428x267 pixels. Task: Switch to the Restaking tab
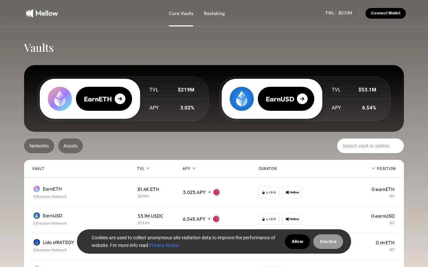tap(214, 13)
